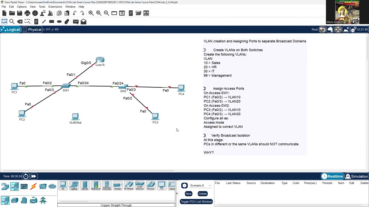Click the Move Object icon

(338, 30)
